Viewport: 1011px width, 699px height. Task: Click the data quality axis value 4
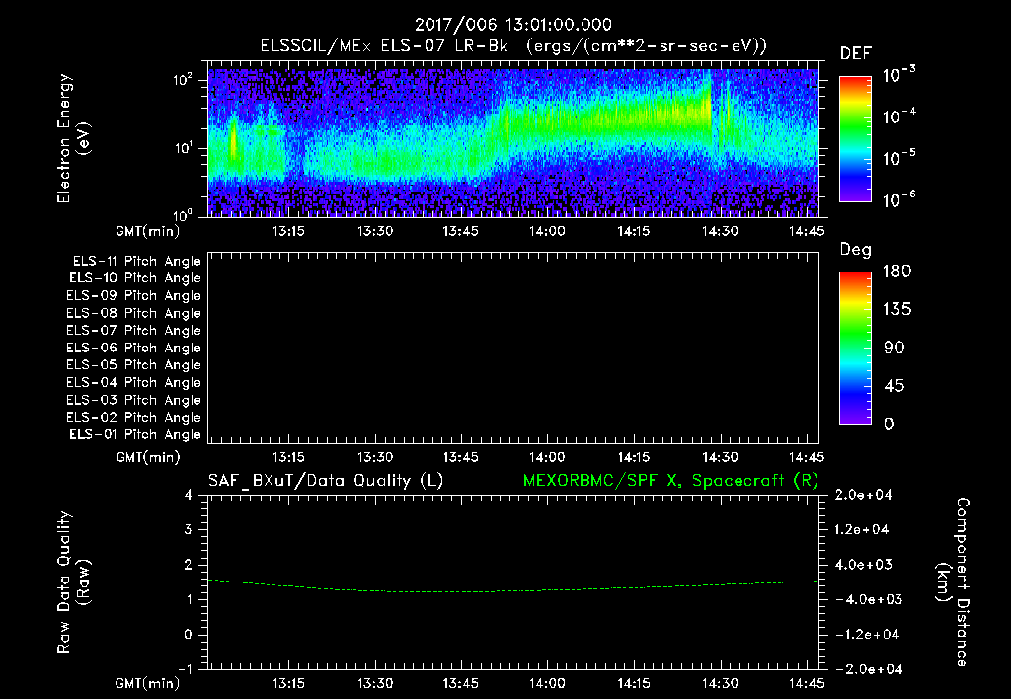click(x=189, y=495)
